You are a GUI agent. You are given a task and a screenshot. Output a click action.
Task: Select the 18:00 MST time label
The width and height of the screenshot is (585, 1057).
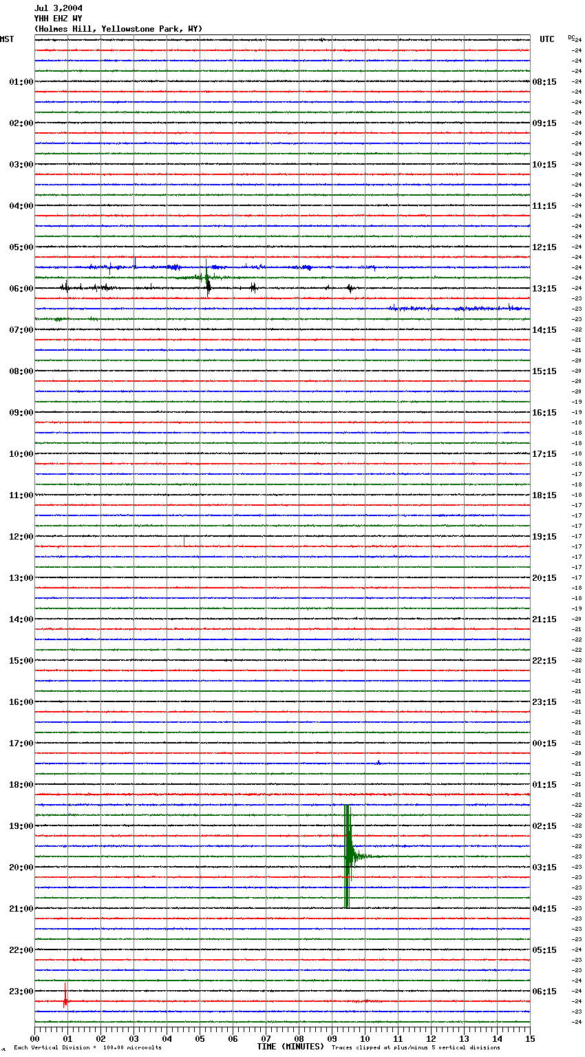pyautogui.click(x=21, y=785)
